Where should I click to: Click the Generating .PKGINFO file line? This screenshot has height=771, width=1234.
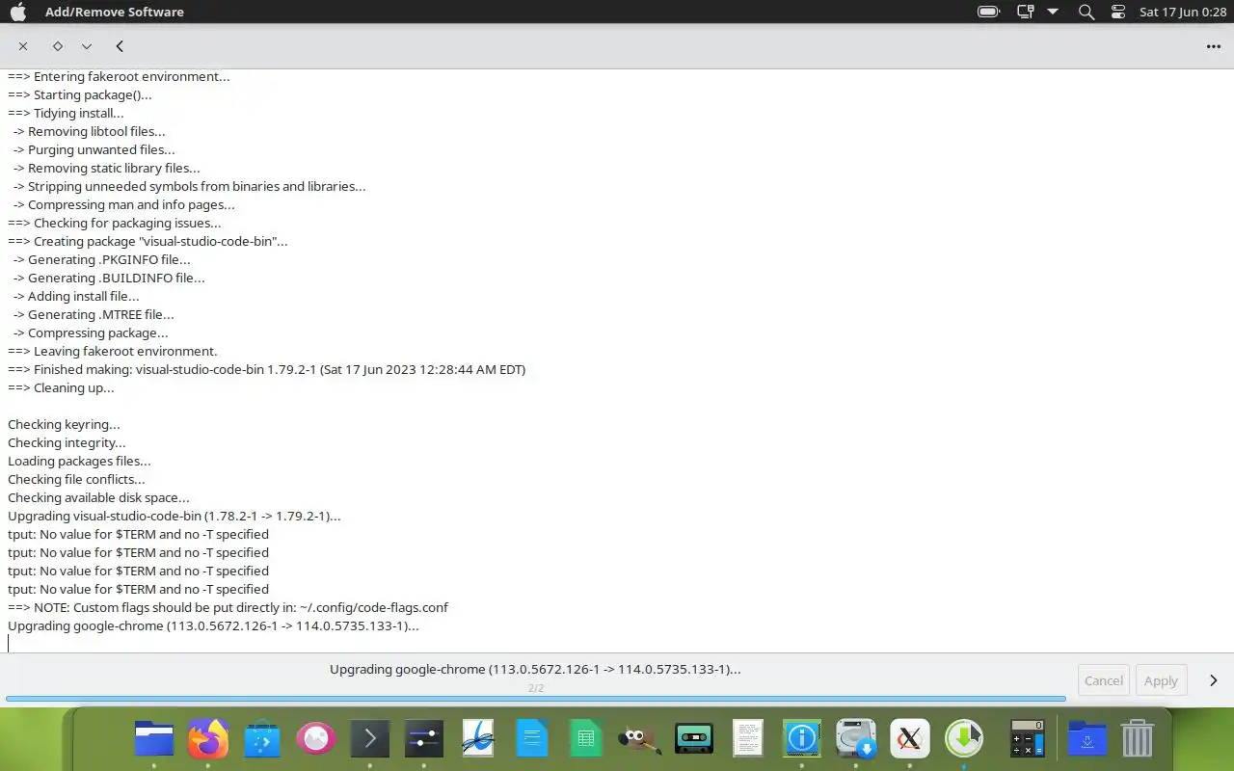pos(102,259)
